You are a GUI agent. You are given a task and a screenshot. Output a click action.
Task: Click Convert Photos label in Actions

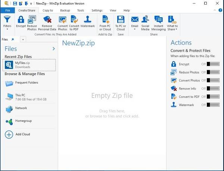click(x=189, y=80)
